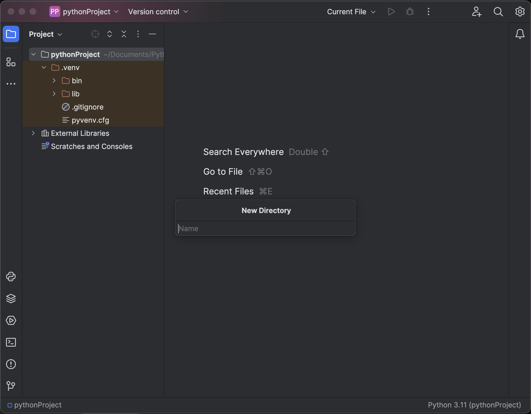531x414 pixels.
Task: Open the Terminal tool window
Action: [11, 342]
